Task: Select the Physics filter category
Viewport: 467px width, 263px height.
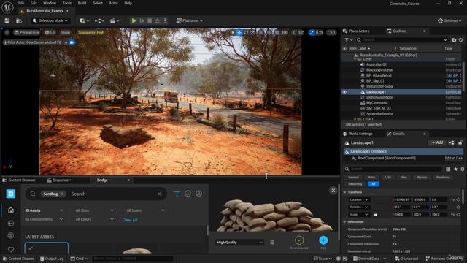Action: [422, 177]
